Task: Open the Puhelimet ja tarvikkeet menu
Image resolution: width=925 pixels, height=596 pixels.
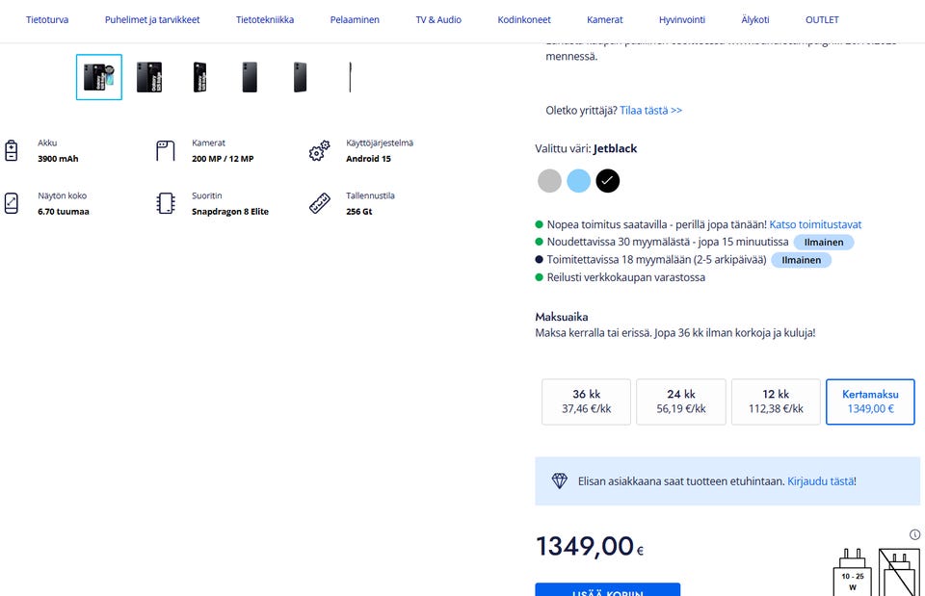Action: tap(152, 20)
